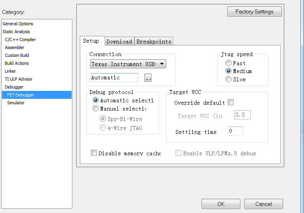
Task: Click the browse button beside Automatic field
Action: point(148,78)
